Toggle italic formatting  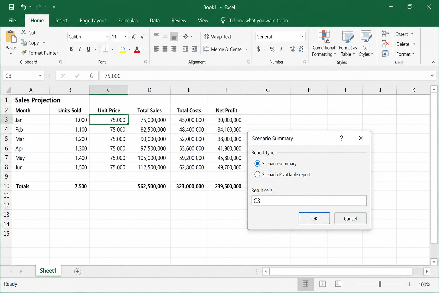(x=80, y=49)
